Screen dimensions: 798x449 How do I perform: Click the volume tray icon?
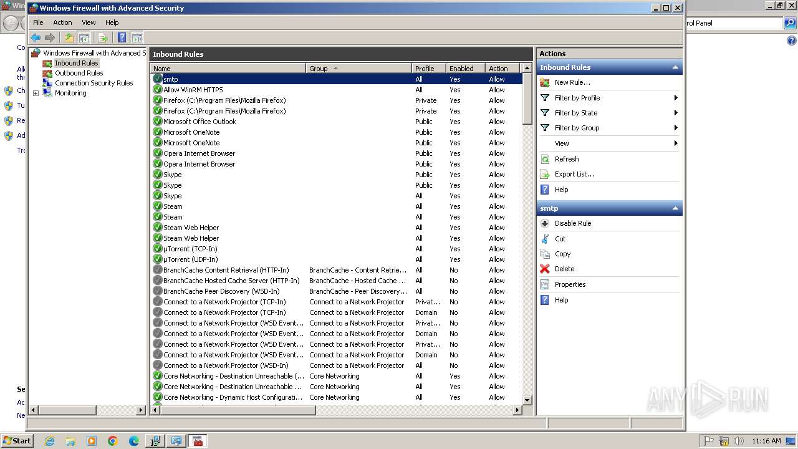[x=739, y=441]
